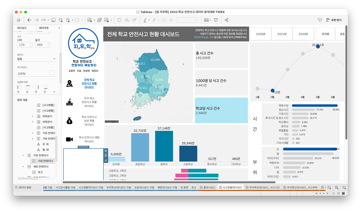361x213 pixels.
Task: Open the 테두리 border dropdown
Action: [x=36, y=59]
